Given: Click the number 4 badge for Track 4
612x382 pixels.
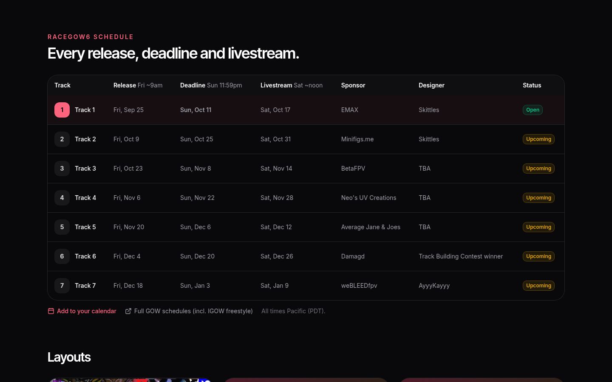Looking at the screenshot, I should (62, 198).
